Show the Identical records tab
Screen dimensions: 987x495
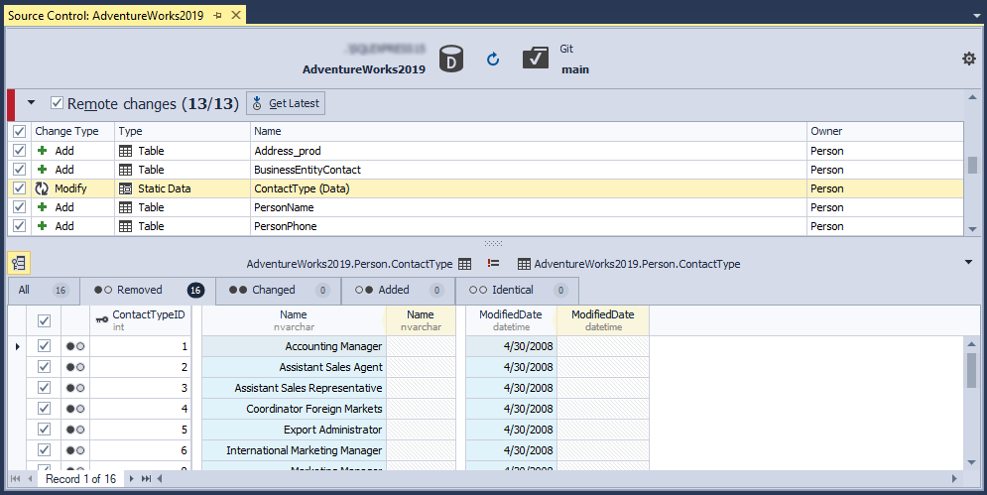tap(518, 291)
